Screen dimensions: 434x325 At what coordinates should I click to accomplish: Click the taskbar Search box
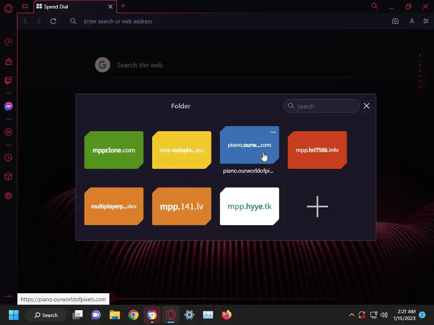[46, 315]
